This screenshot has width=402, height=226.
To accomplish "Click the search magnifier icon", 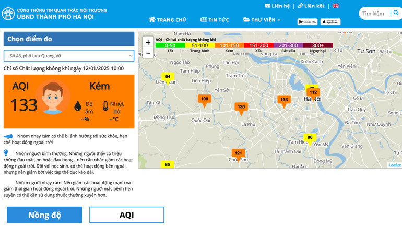I will point(396,13).
